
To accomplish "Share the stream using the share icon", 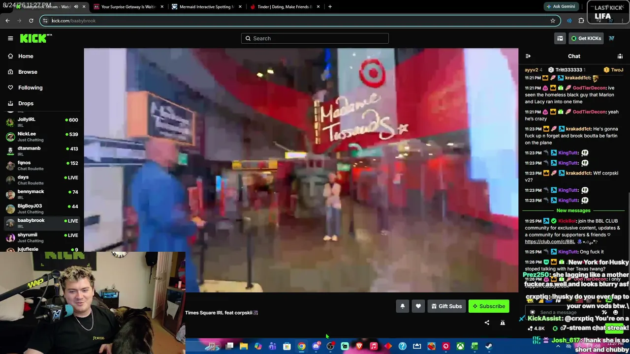I will click(x=487, y=323).
